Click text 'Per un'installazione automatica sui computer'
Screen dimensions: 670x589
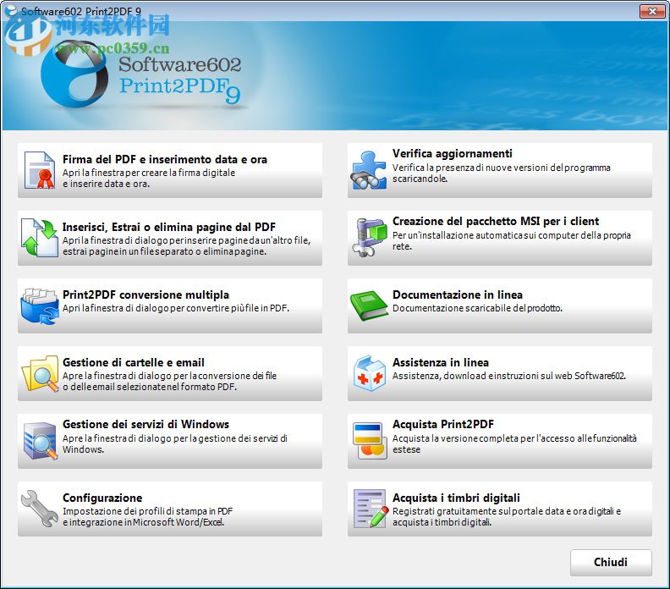click(x=485, y=235)
